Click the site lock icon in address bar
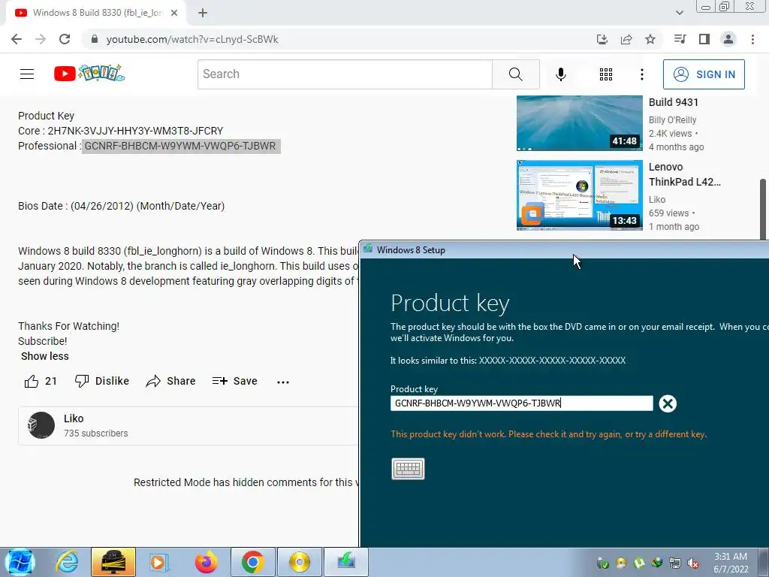769x577 pixels. (95, 39)
